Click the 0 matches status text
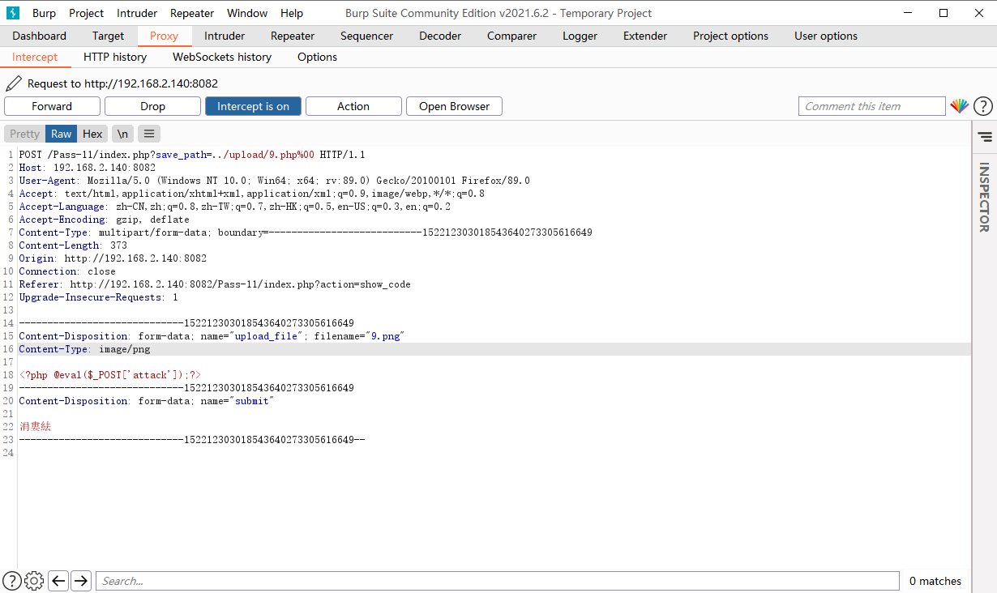The height and width of the screenshot is (593, 997). pos(935,581)
